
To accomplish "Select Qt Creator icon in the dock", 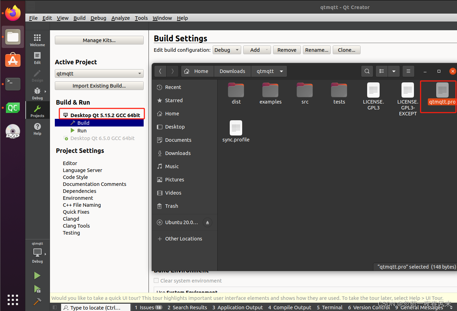I will 13,108.
